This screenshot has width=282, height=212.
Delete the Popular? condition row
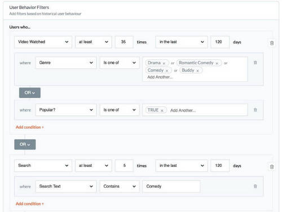click(x=255, y=110)
